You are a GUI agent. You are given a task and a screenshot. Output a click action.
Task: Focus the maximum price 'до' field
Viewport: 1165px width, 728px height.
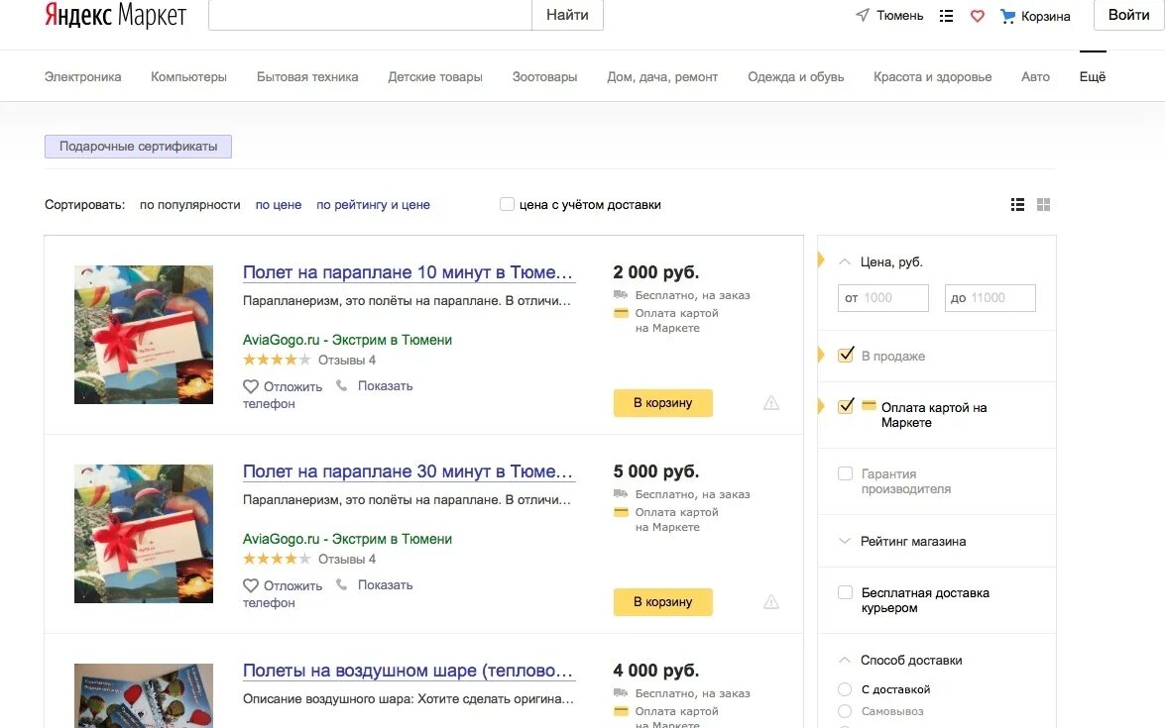990,297
